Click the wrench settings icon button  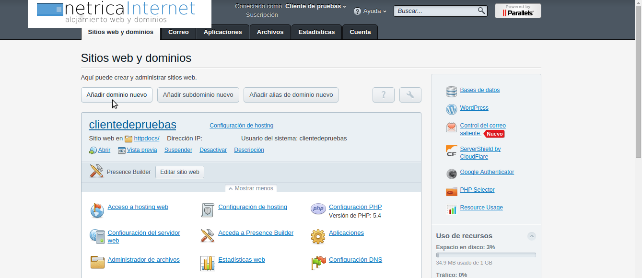(410, 95)
